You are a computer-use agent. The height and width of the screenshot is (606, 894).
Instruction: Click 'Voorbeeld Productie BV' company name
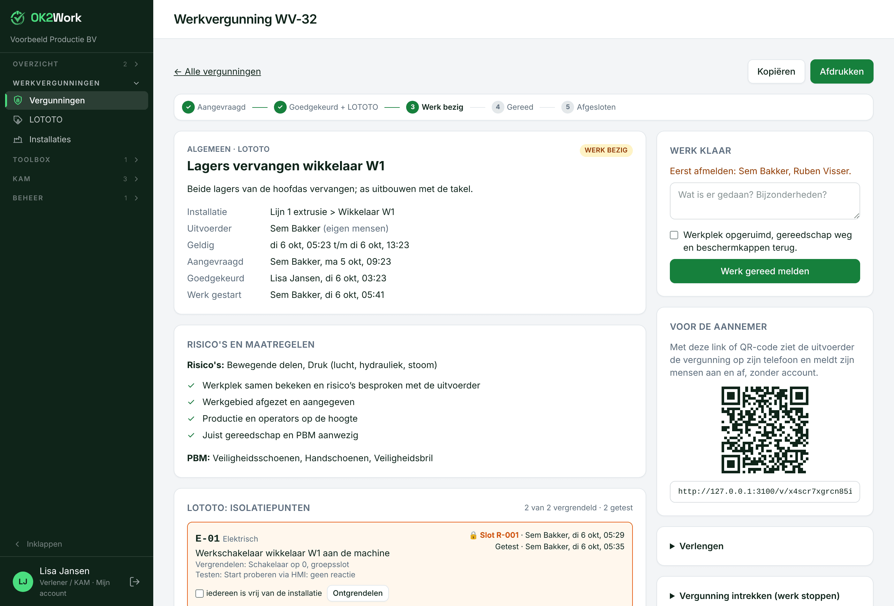(53, 39)
